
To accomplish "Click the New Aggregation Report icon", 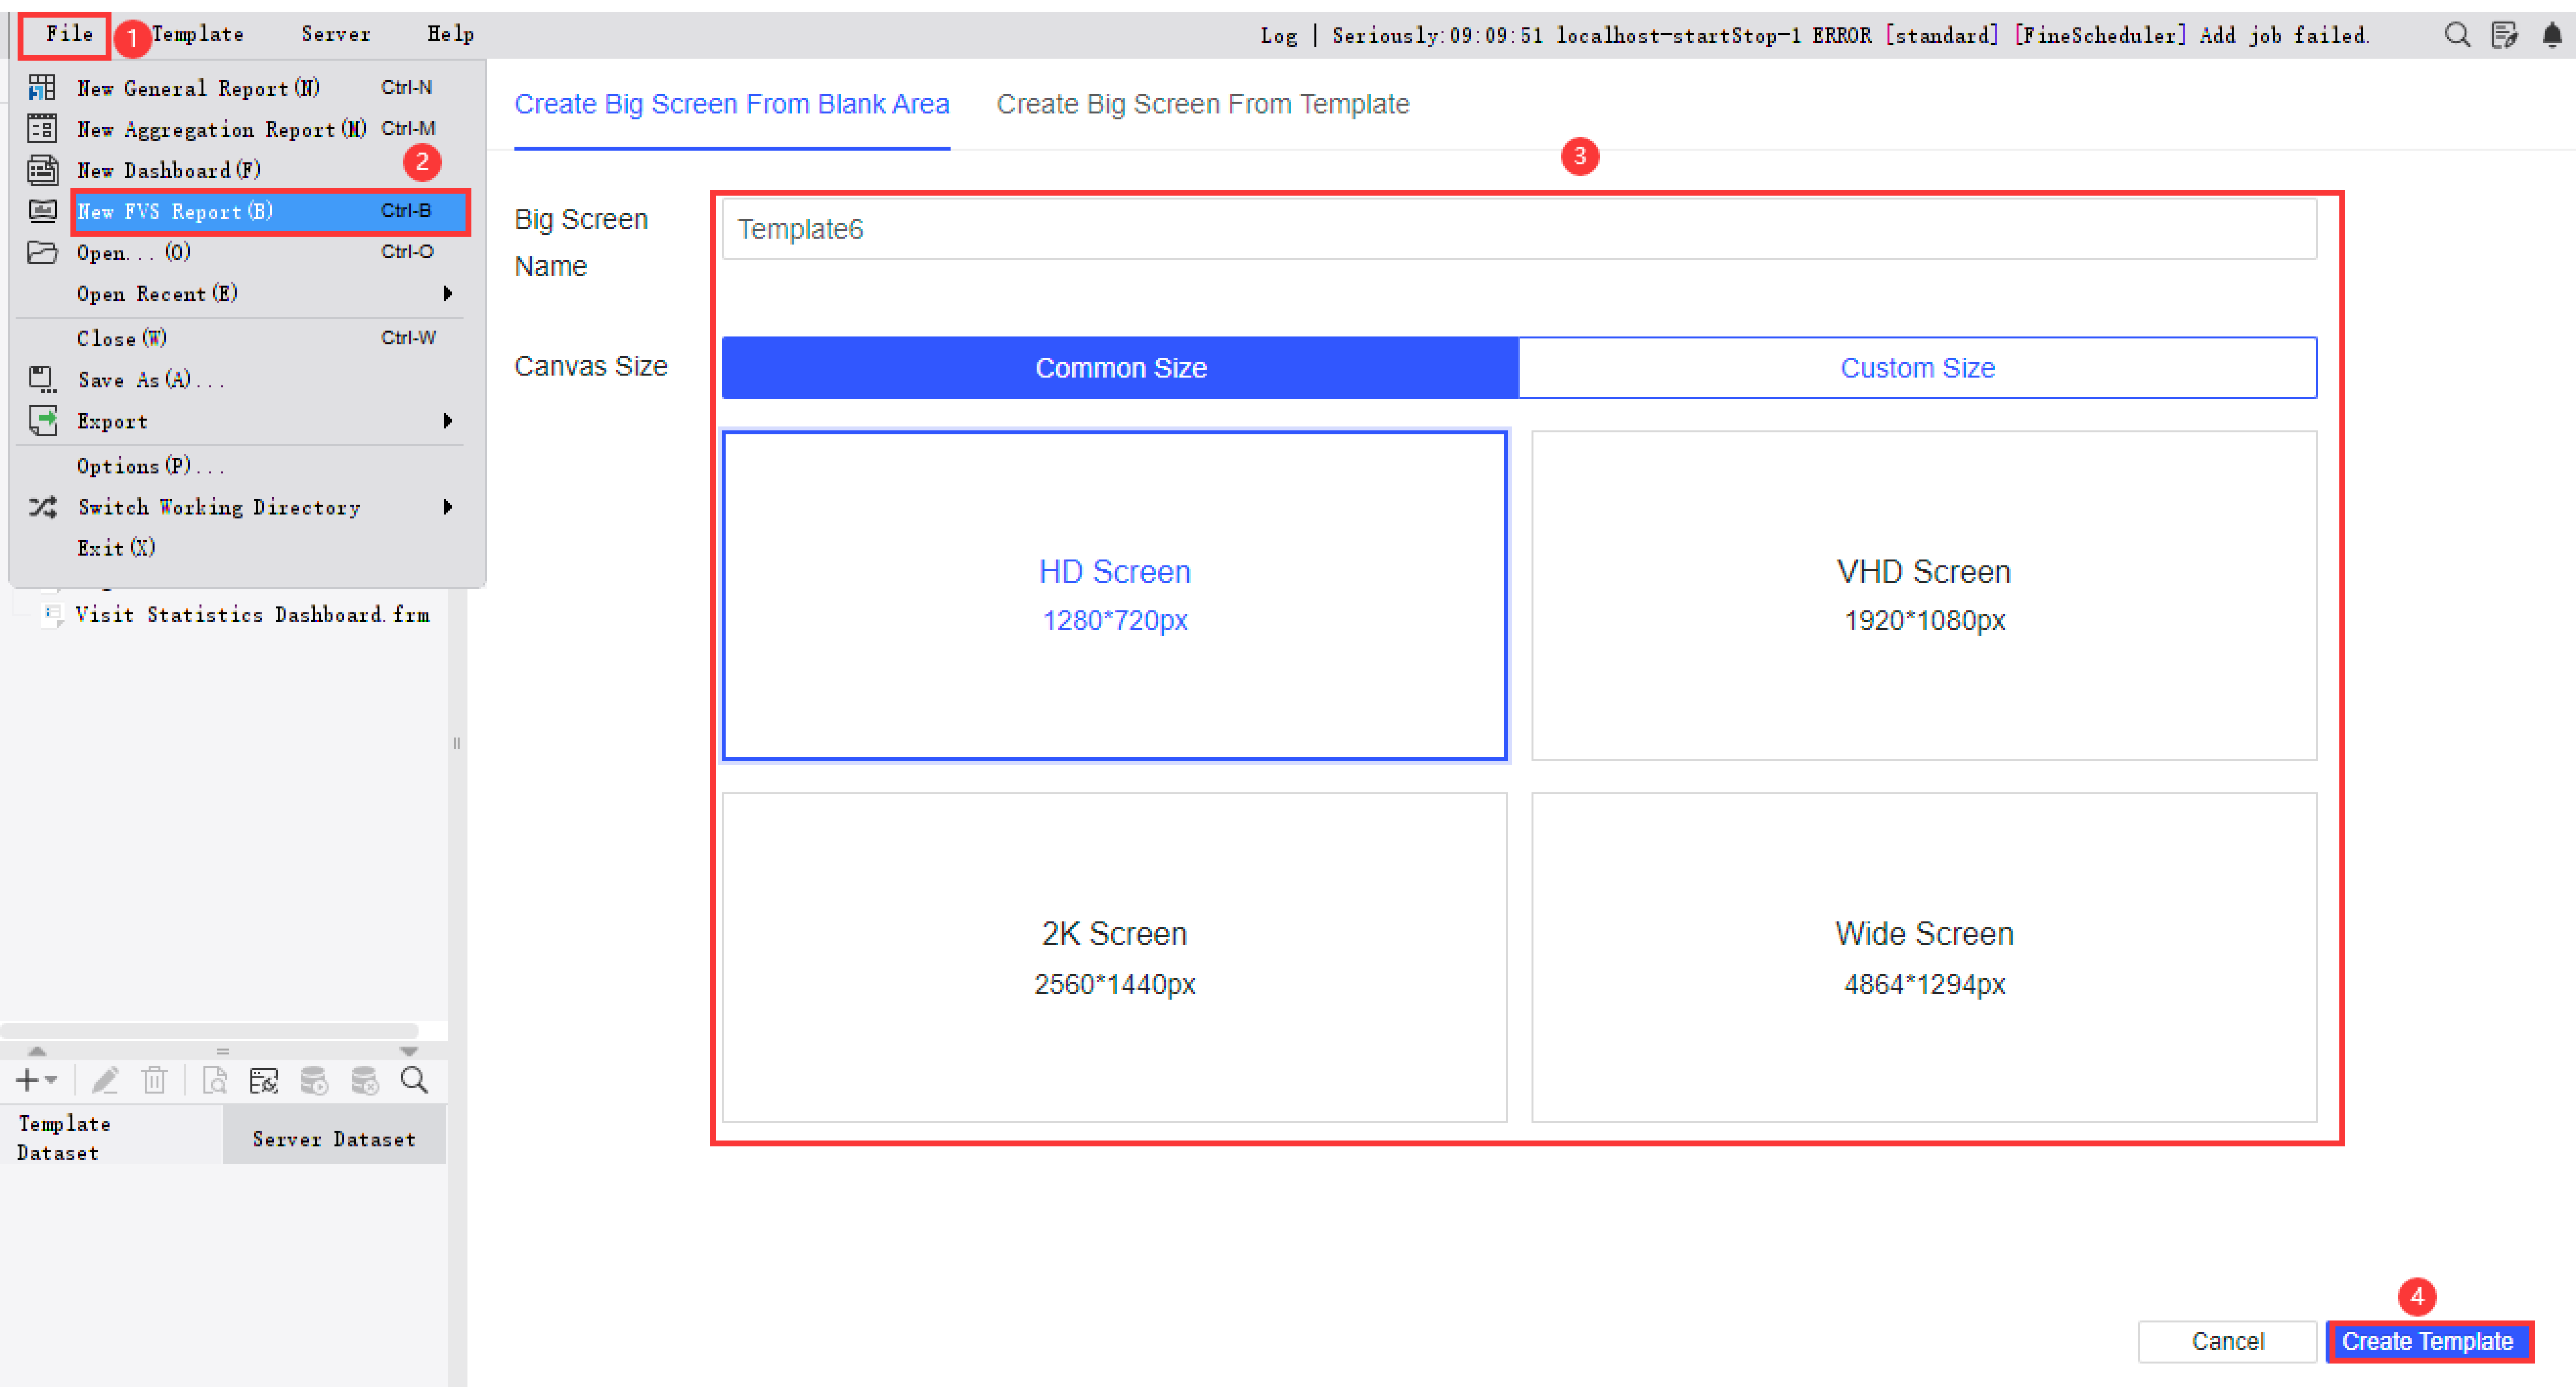I will (x=42, y=129).
